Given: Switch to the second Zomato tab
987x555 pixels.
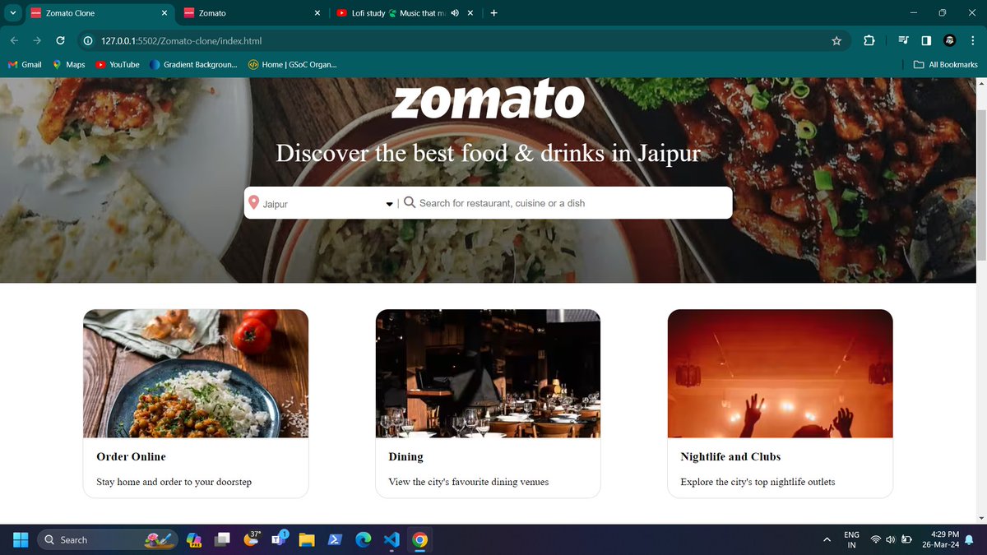Looking at the screenshot, I should pos(252,13).
